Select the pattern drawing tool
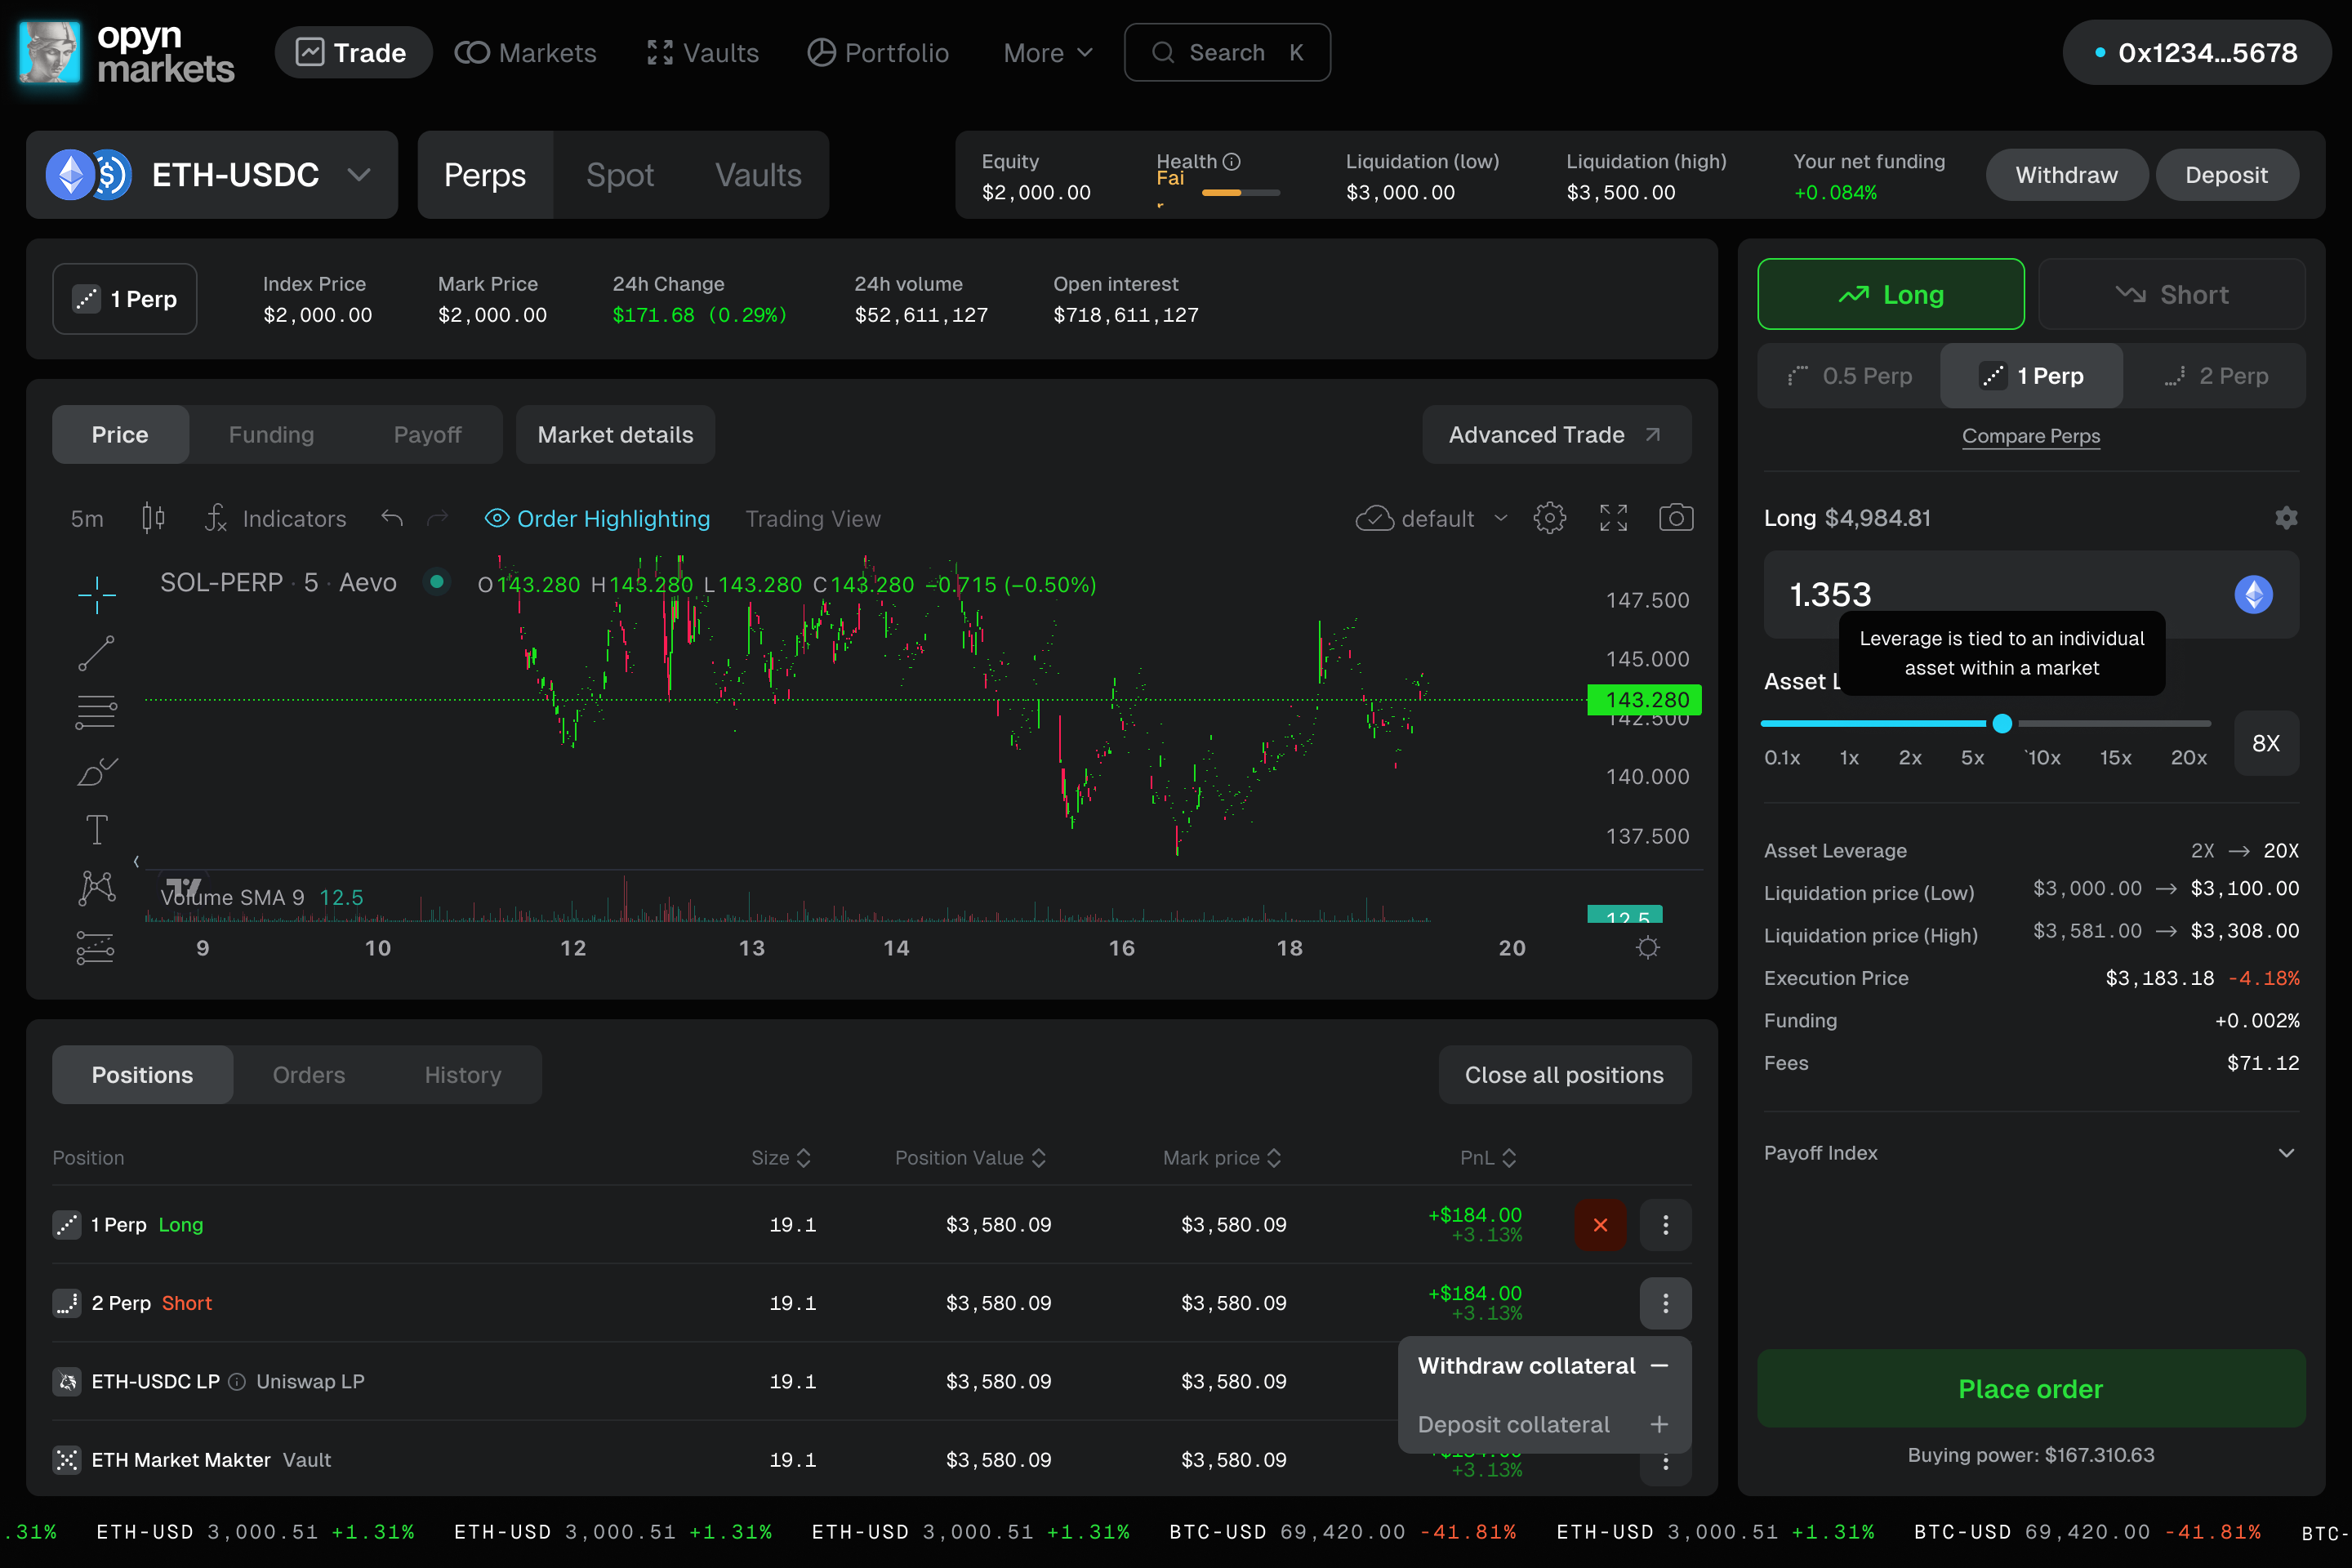 click(97, 888)
